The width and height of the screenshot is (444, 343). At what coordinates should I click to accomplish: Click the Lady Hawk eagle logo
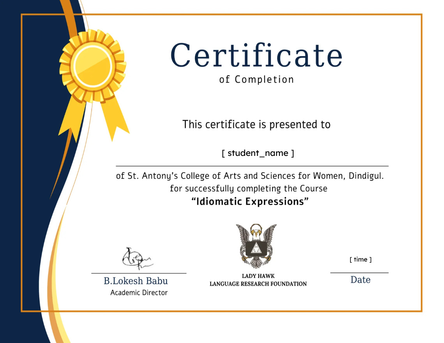coord(256,246)
